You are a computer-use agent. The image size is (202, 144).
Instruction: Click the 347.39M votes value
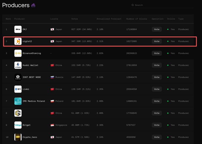(x=82, y=41)
